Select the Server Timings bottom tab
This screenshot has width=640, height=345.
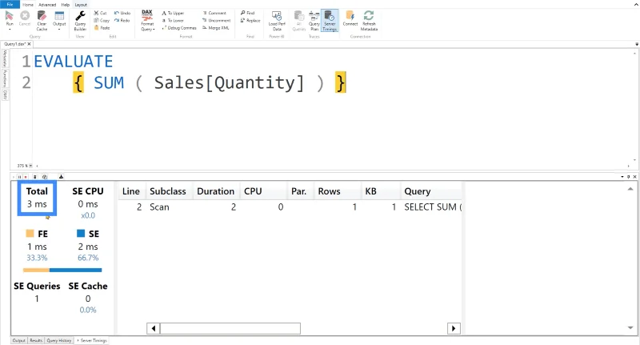92,340
